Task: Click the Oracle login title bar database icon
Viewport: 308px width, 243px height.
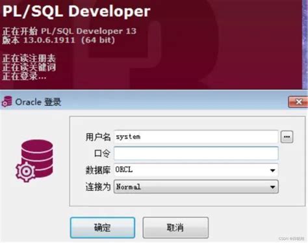Action: [x=7, y=101]
